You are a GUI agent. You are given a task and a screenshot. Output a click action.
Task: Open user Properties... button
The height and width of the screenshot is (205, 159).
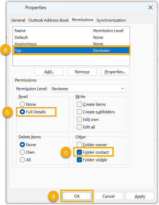[115, 72]
